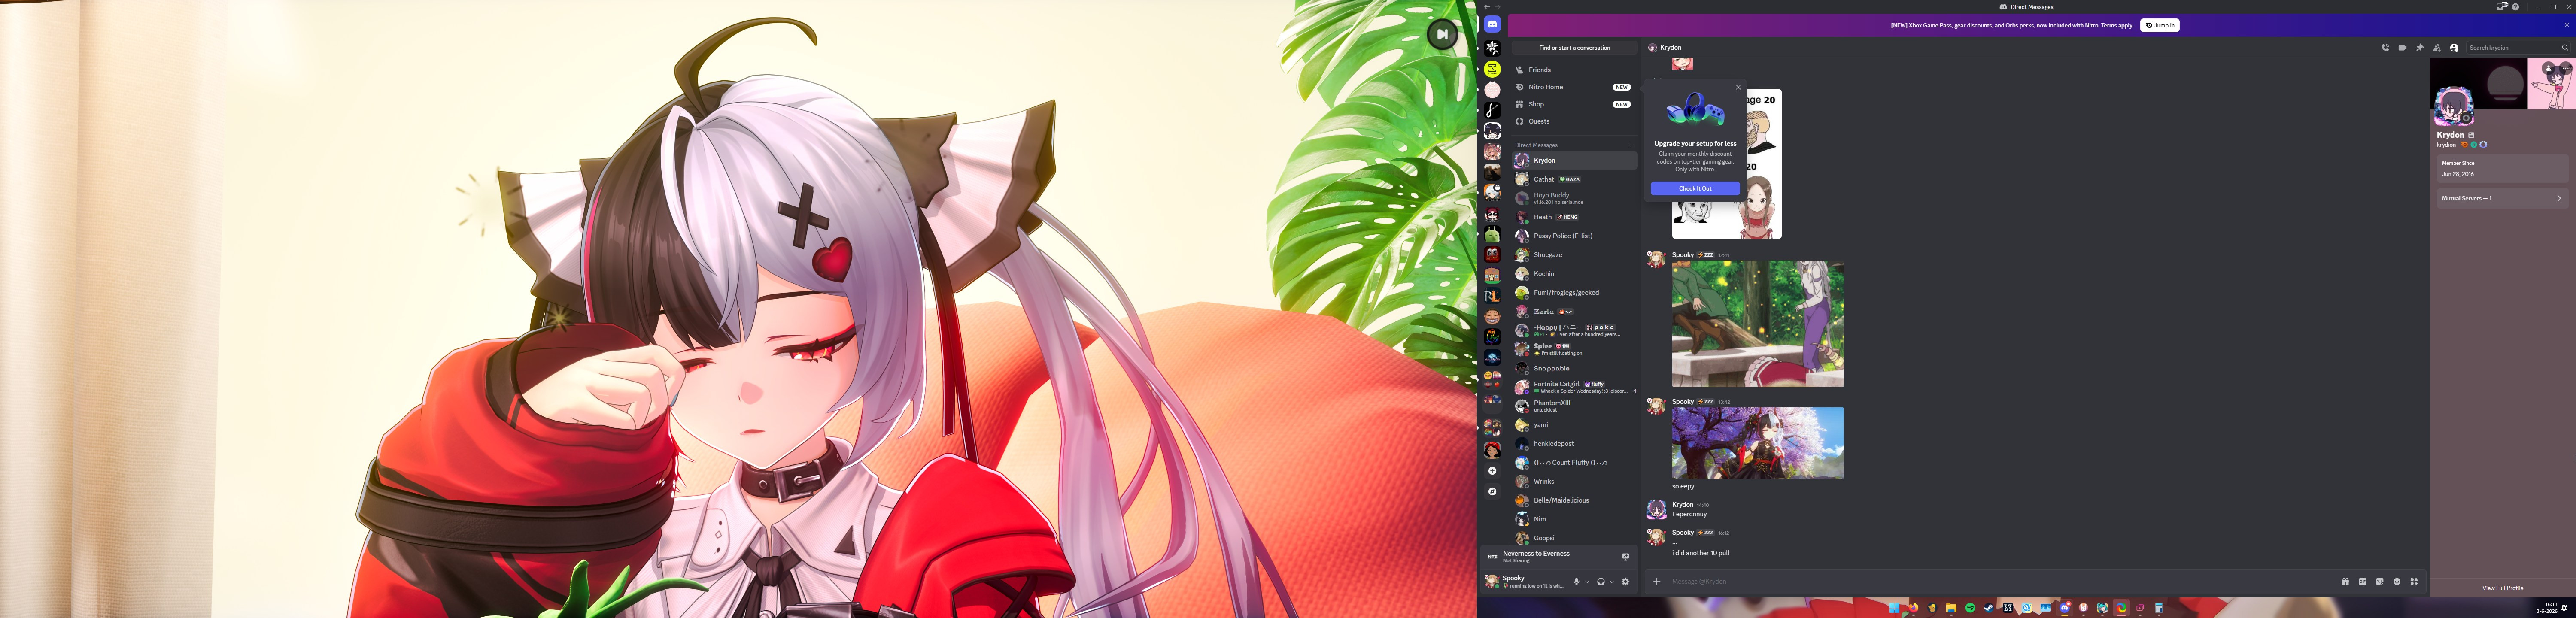The height and width of the screenshot is (618, 2576).
Task: Open Spotify from the taskbar
Action: click(x=1970, y=608)
